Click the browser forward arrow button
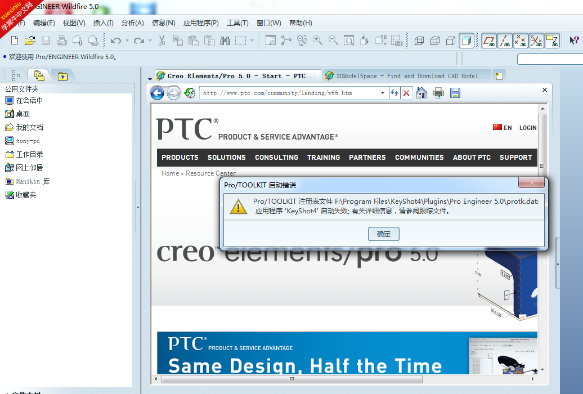Viewport: 583px width, 394px height. pyautogui.click(x=173, y=93)
